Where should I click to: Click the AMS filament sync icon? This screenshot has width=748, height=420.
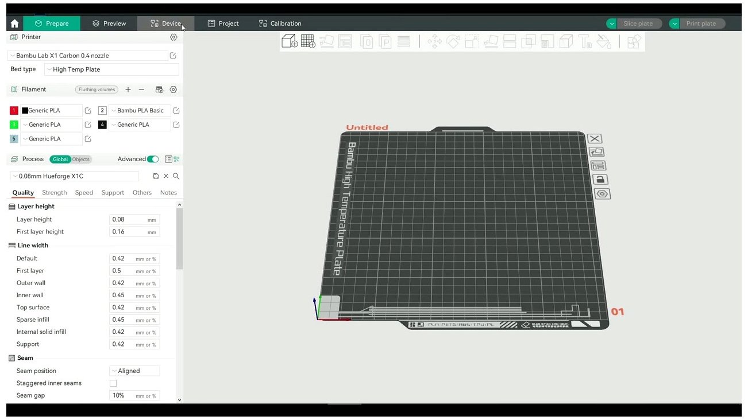point(159,90)
